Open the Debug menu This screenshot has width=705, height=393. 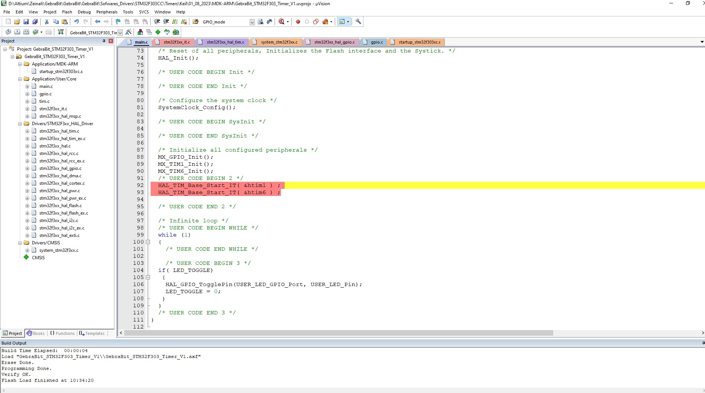coord(84,12)
